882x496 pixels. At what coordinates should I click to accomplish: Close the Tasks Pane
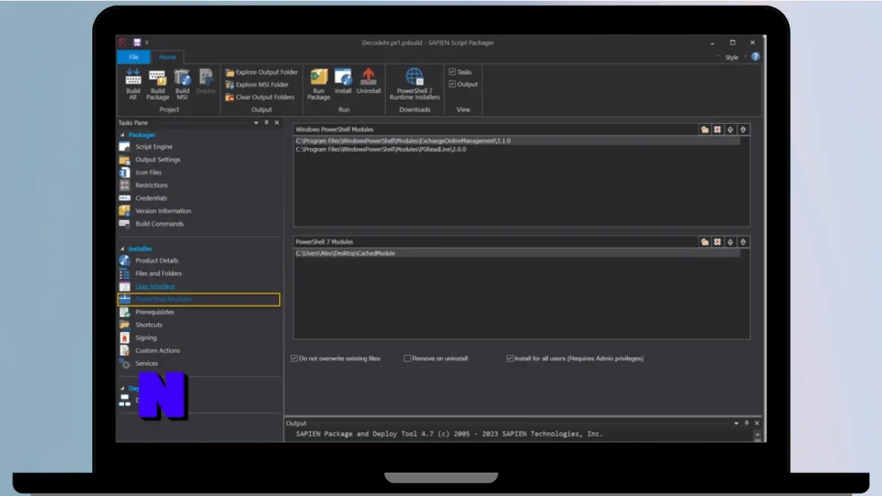(x=276, y=122)
